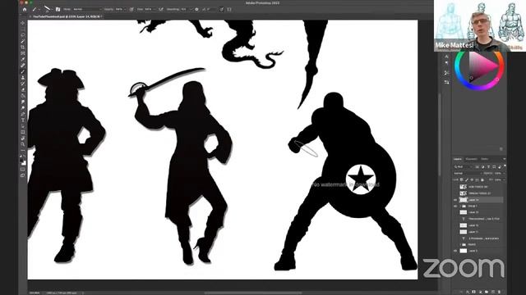526x295 pixels.
Task: Click Layer 14 thumbnail in Layers panel
Action: tap(464, 200)
